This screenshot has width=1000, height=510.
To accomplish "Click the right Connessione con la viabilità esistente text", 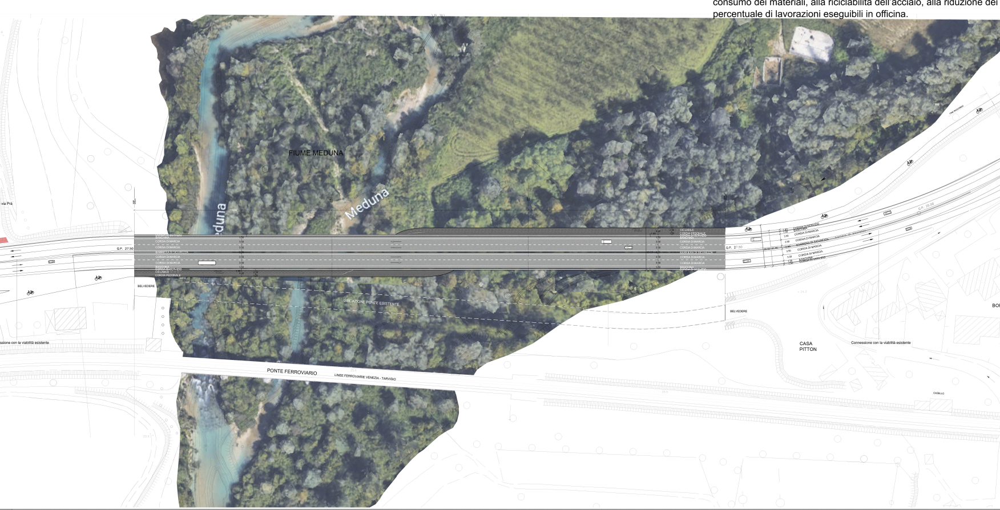I will tap(880, 343).
